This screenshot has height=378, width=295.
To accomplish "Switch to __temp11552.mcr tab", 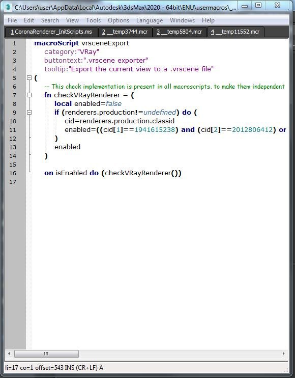I will coord(235,32).
